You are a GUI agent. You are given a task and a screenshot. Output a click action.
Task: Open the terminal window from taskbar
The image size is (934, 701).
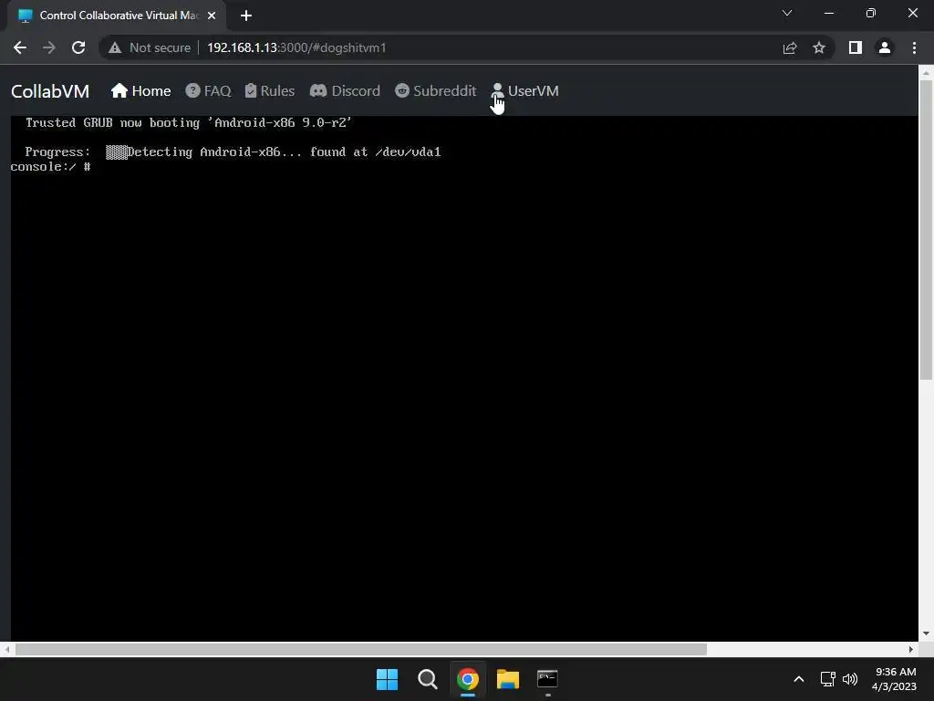547,679
